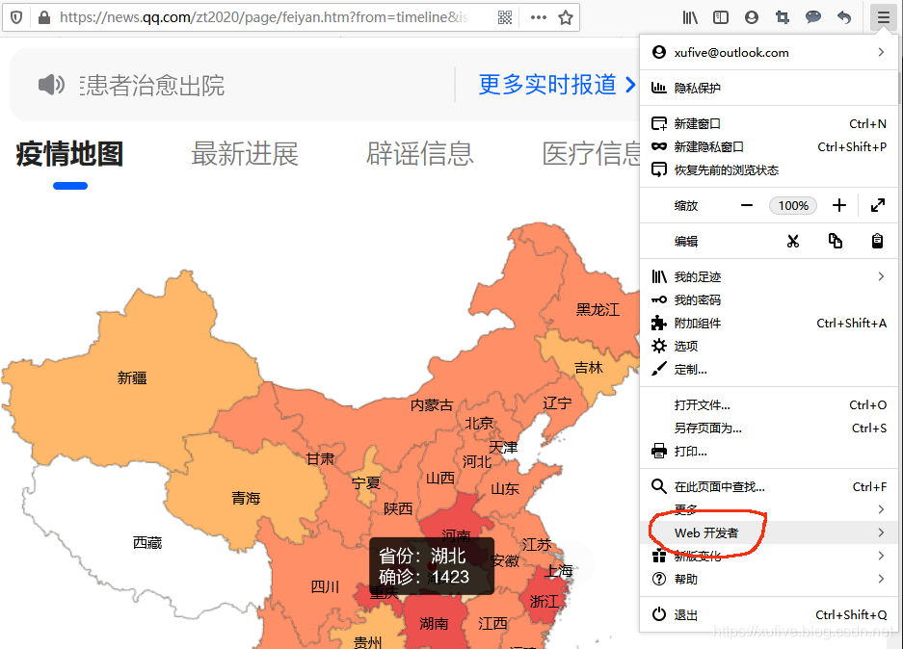Click 山东 province on map
This screenshot has height=649, width=903.
(x=504, y=489)
